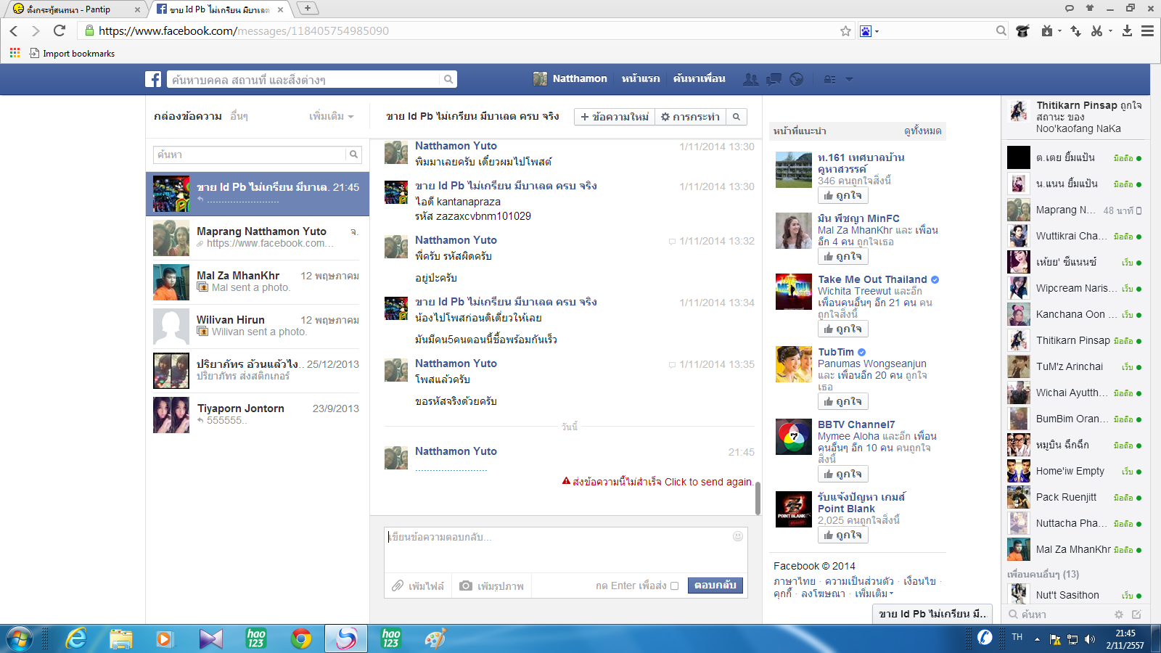Click inbox search input field
This screenshot has width=1161, height=653.
point(250,155)
